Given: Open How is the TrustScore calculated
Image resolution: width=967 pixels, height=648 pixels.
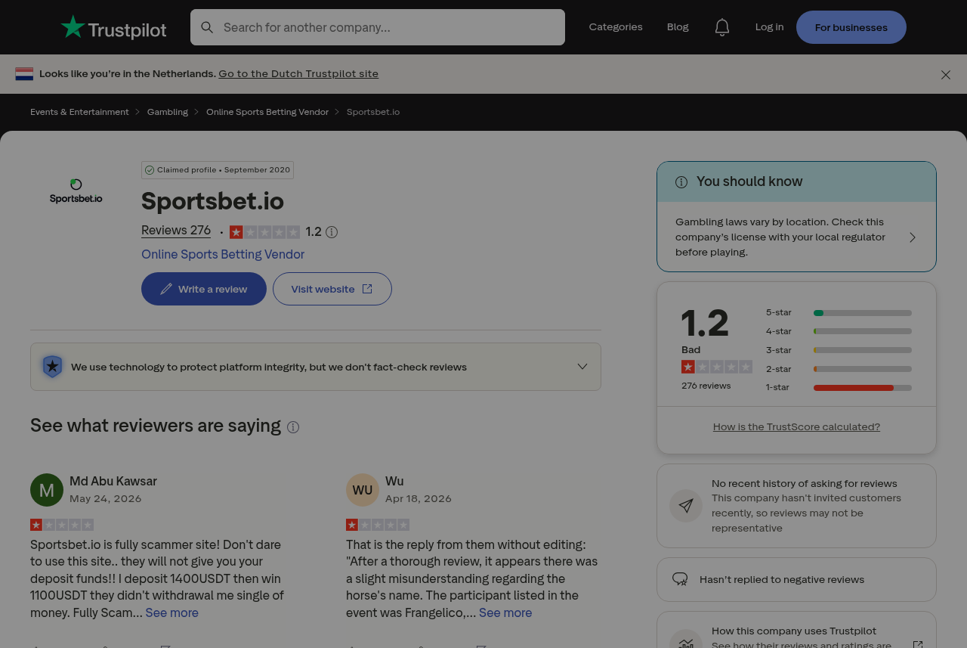Looking at the screenshot, I should coord(796,426).
